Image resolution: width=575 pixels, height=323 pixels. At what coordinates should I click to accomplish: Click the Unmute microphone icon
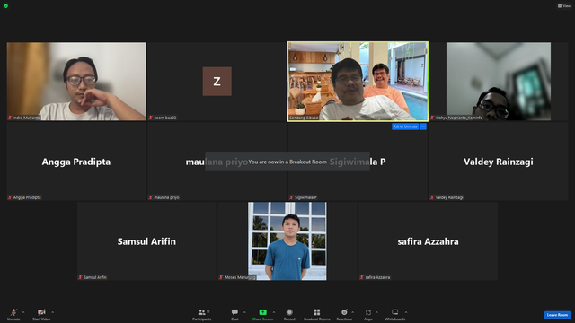pos(13,312)
